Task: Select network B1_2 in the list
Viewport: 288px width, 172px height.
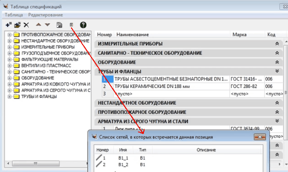Action: [x=123, y=164]
